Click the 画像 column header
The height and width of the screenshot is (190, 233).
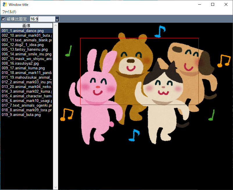(x=26, y=25)
